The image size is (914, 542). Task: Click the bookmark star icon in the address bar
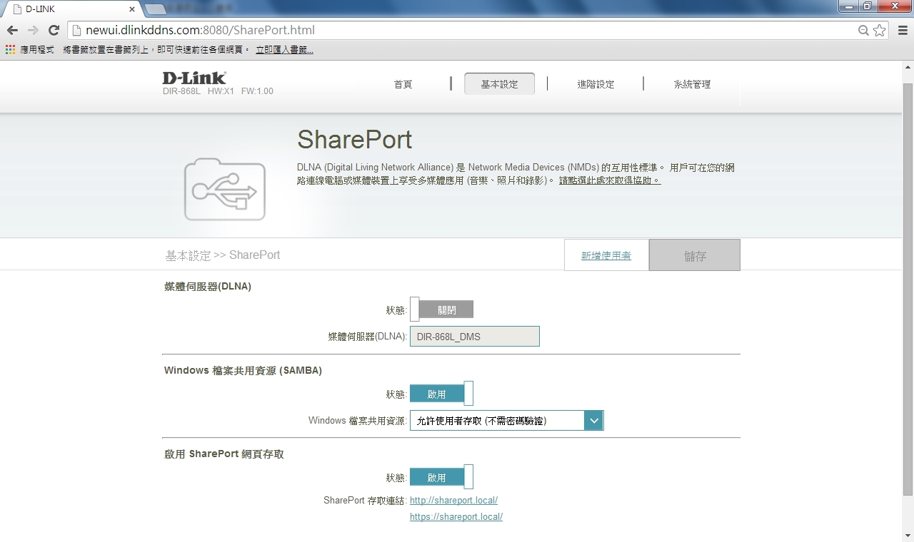pyautogui.click(x=879, y=30)
